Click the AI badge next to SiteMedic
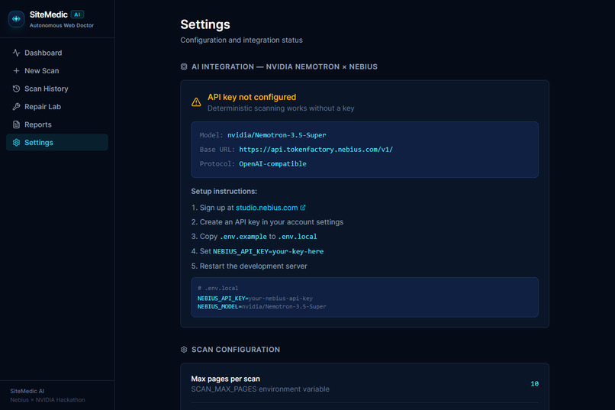 pyautogui.click(x=77, y=15)
